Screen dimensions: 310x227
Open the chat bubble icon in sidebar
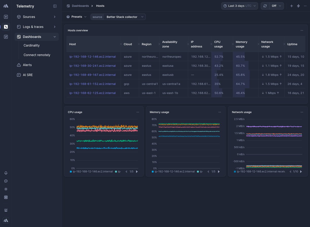6,181
